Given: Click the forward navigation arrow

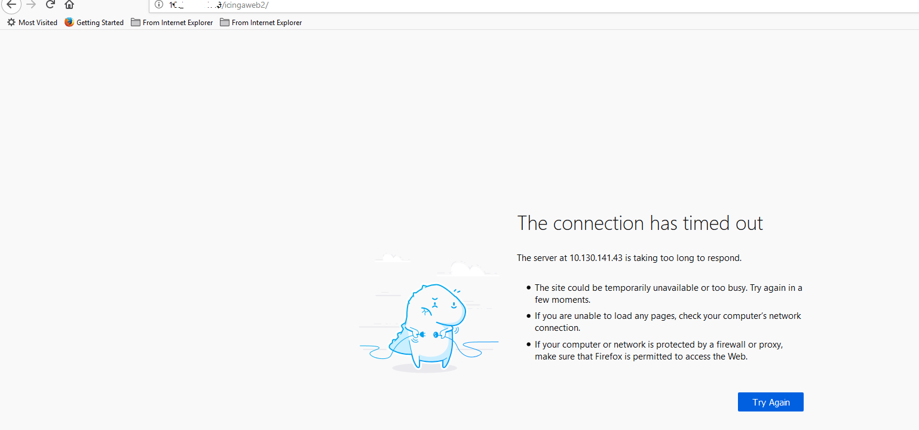Looking at the screenshot, I should pos(31,5).
